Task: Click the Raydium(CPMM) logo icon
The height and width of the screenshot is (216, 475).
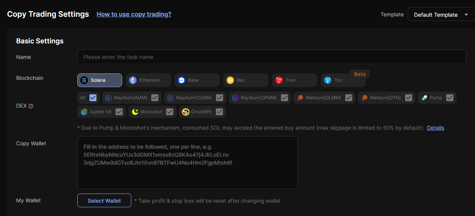Action: tap(235, 98)
